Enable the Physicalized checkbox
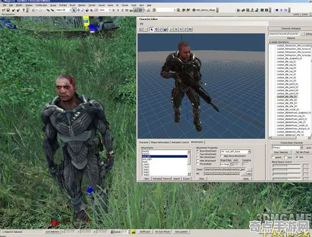Image resolution: width=312 pixels, height=237 pixels. pos(198,164)
